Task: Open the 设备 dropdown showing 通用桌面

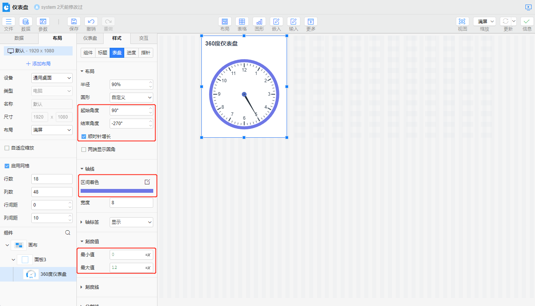Action: click(52, 78)
